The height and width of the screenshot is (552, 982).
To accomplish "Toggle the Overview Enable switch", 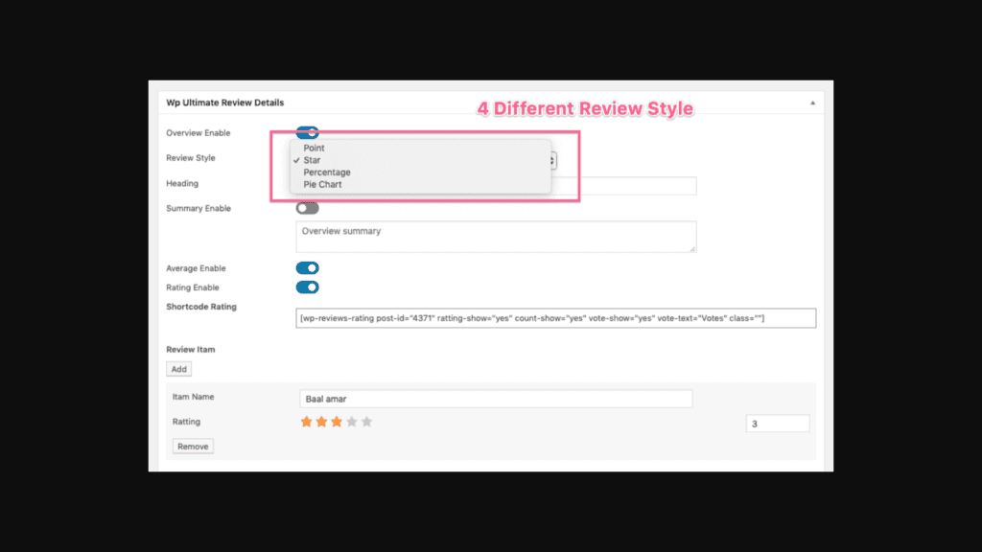I will point(308,132).
